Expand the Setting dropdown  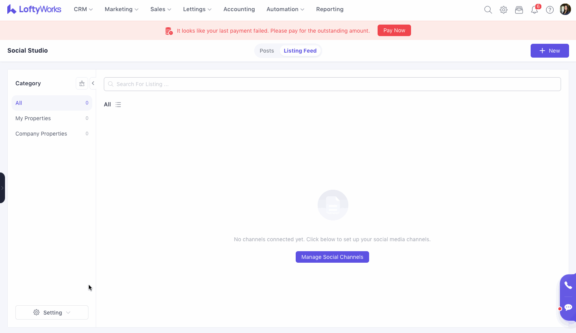tap(52, 313)
